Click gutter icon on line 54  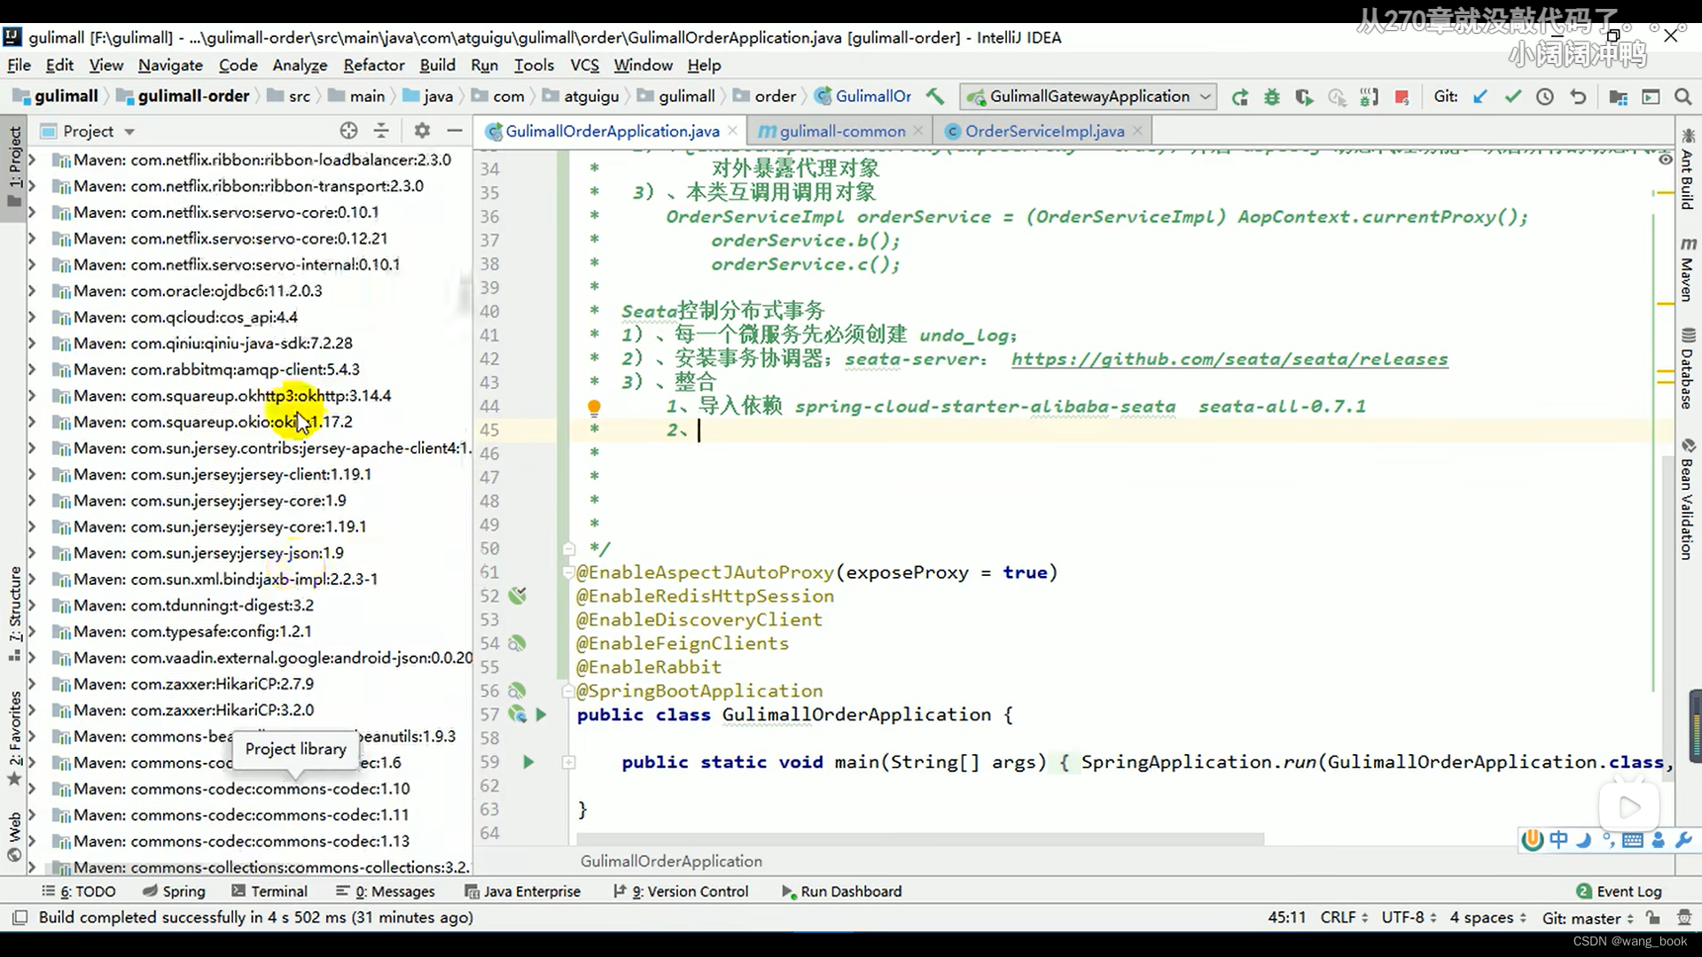point(517,643)
